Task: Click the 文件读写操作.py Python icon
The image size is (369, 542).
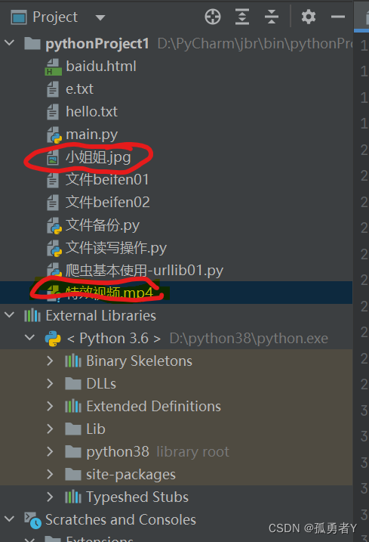Action: [54, 248]
